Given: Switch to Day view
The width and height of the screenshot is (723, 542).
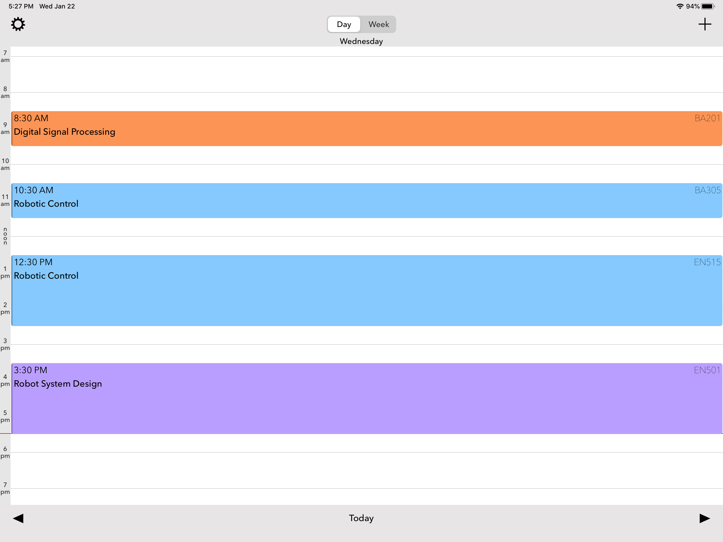Looking at the screenshot, I should coord(344,25).
